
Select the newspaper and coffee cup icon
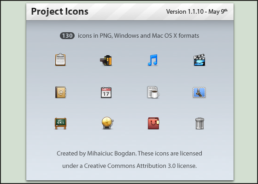(153, 92)
